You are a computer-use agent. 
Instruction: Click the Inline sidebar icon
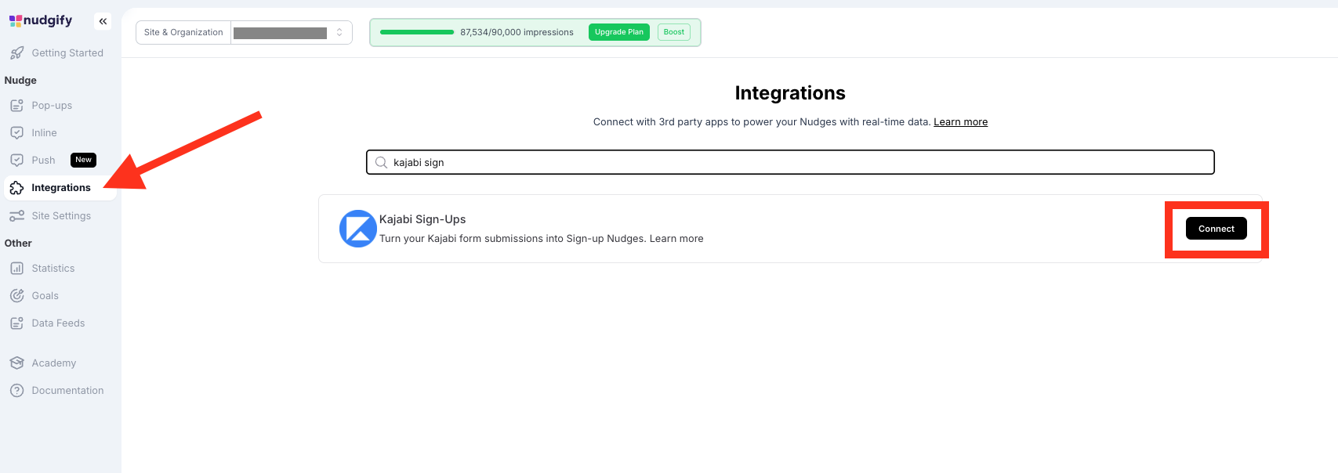click(x=16, y=133)
